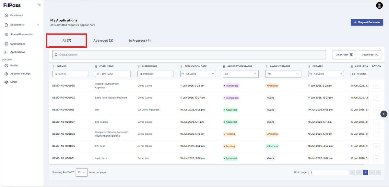Open actions menu for DEMO-AD-000038

coord(376,86)
